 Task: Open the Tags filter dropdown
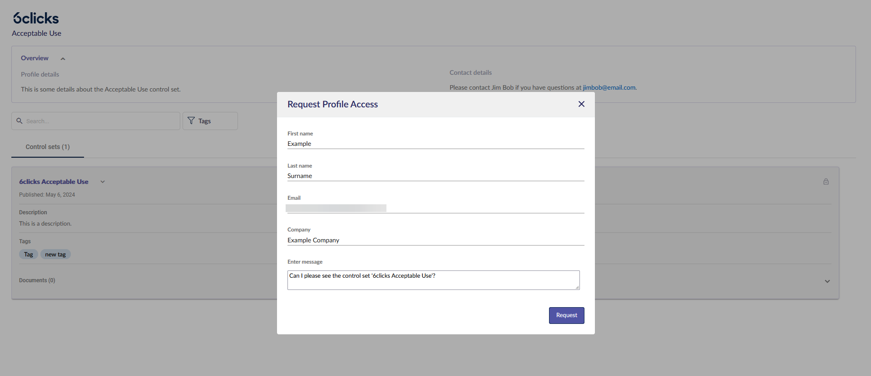coord(210,121)
